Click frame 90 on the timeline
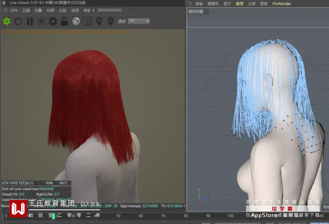The width and height of the screenshot is (329, 224). pyautogui.click(x=208, y=215)
